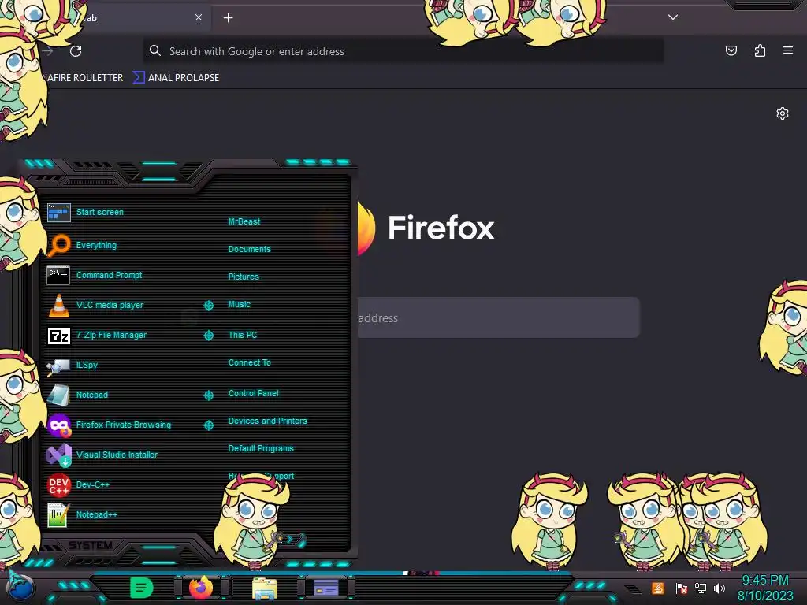The width and height of the screenshot is (807, 605).
Task: Expand VLC media player jump list
Action: 208,306
